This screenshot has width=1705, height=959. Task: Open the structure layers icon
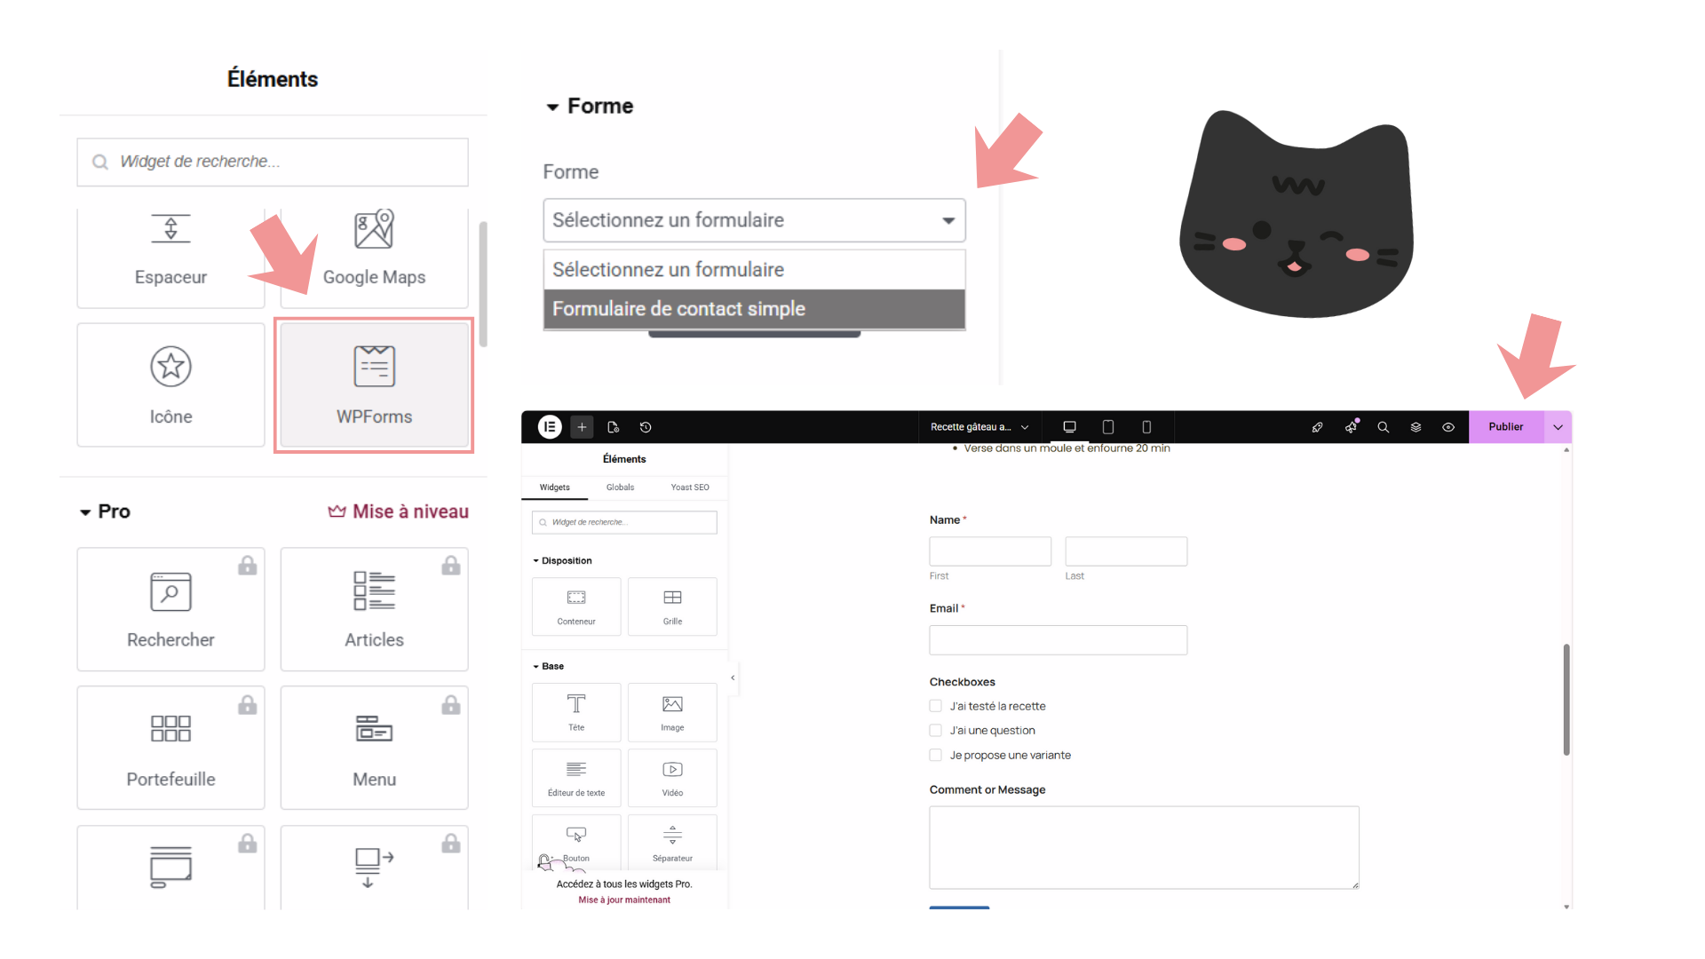coord(1416,427)
